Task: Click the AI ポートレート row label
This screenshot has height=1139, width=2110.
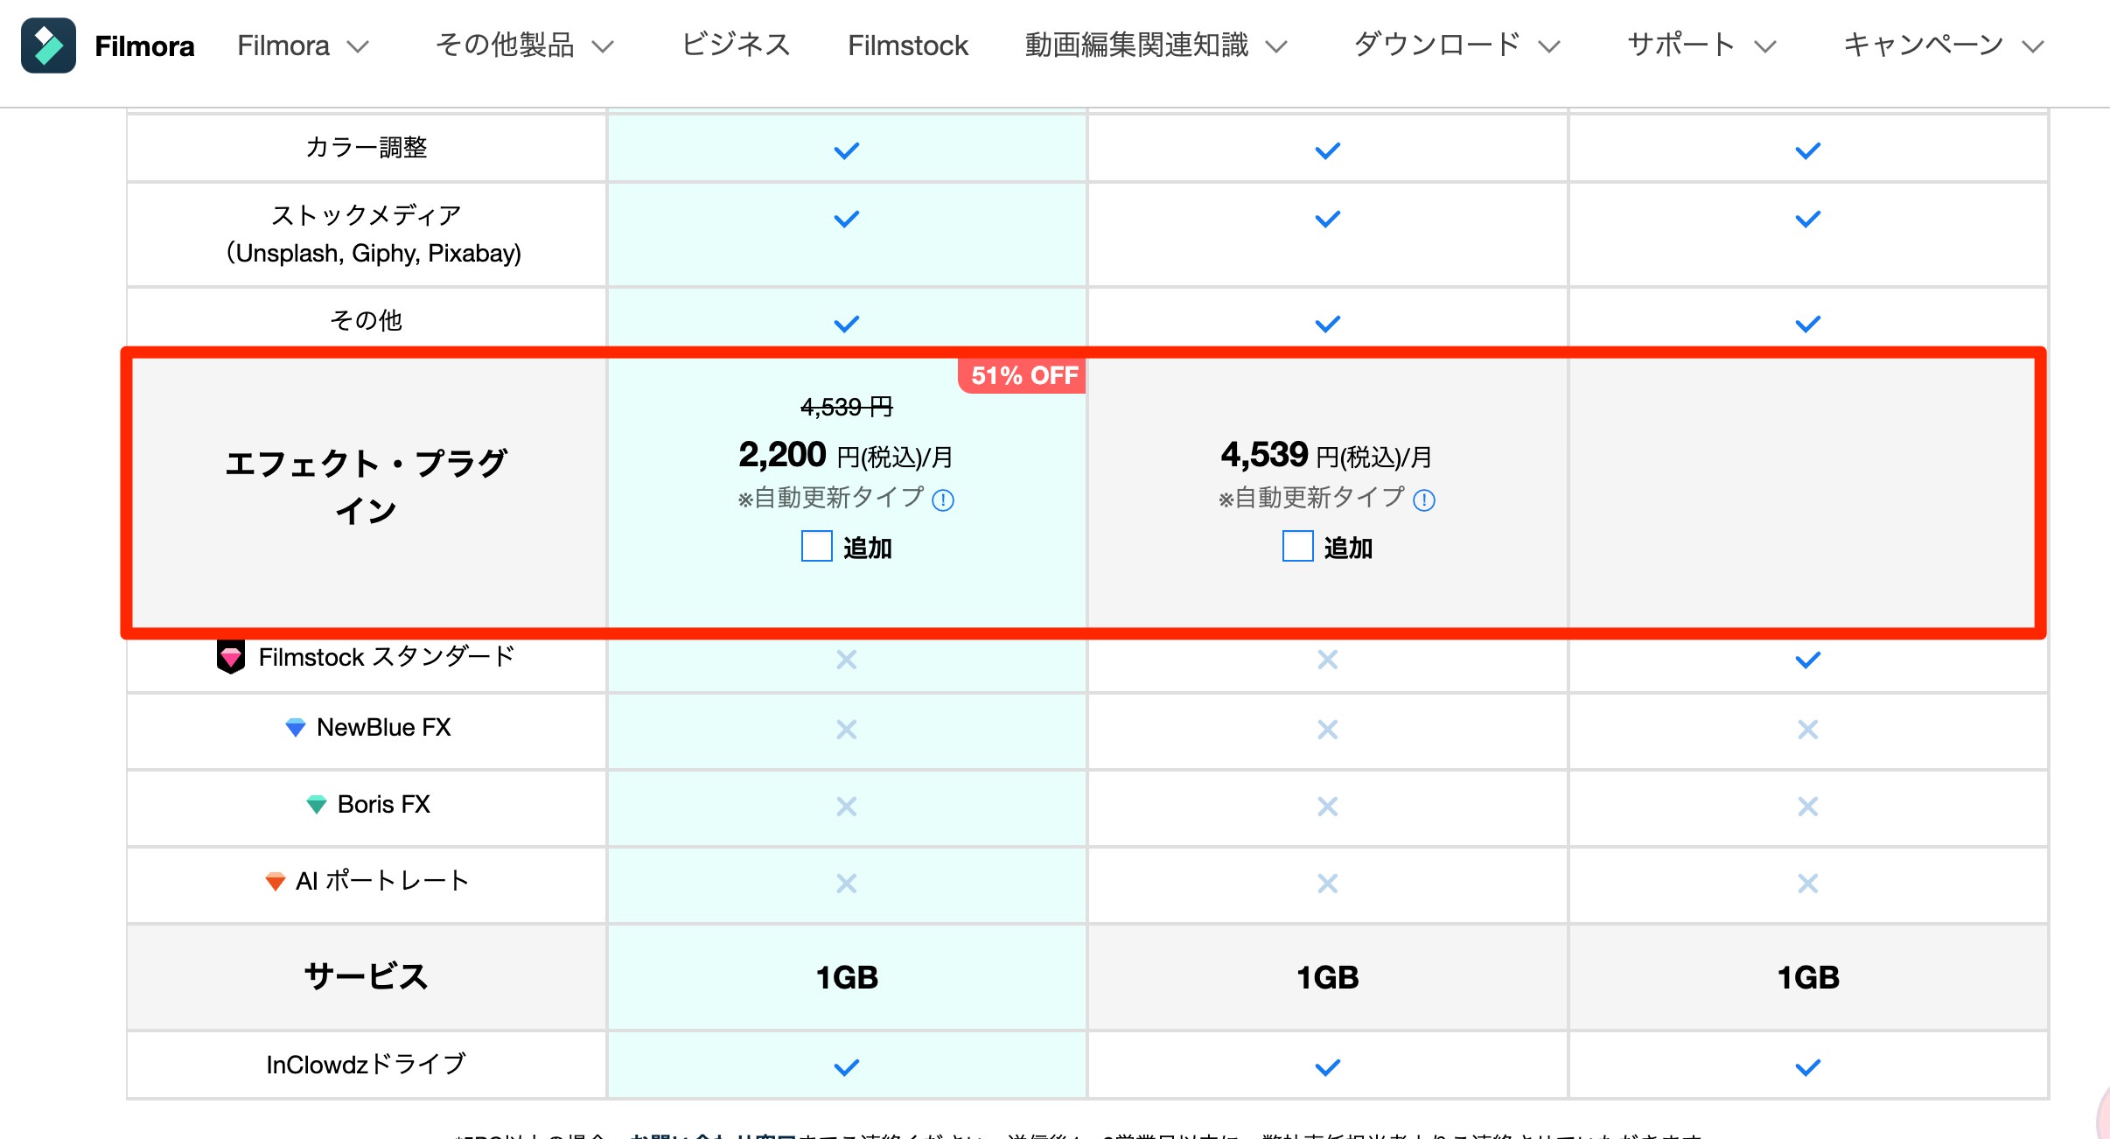Action: coord(382,881)
